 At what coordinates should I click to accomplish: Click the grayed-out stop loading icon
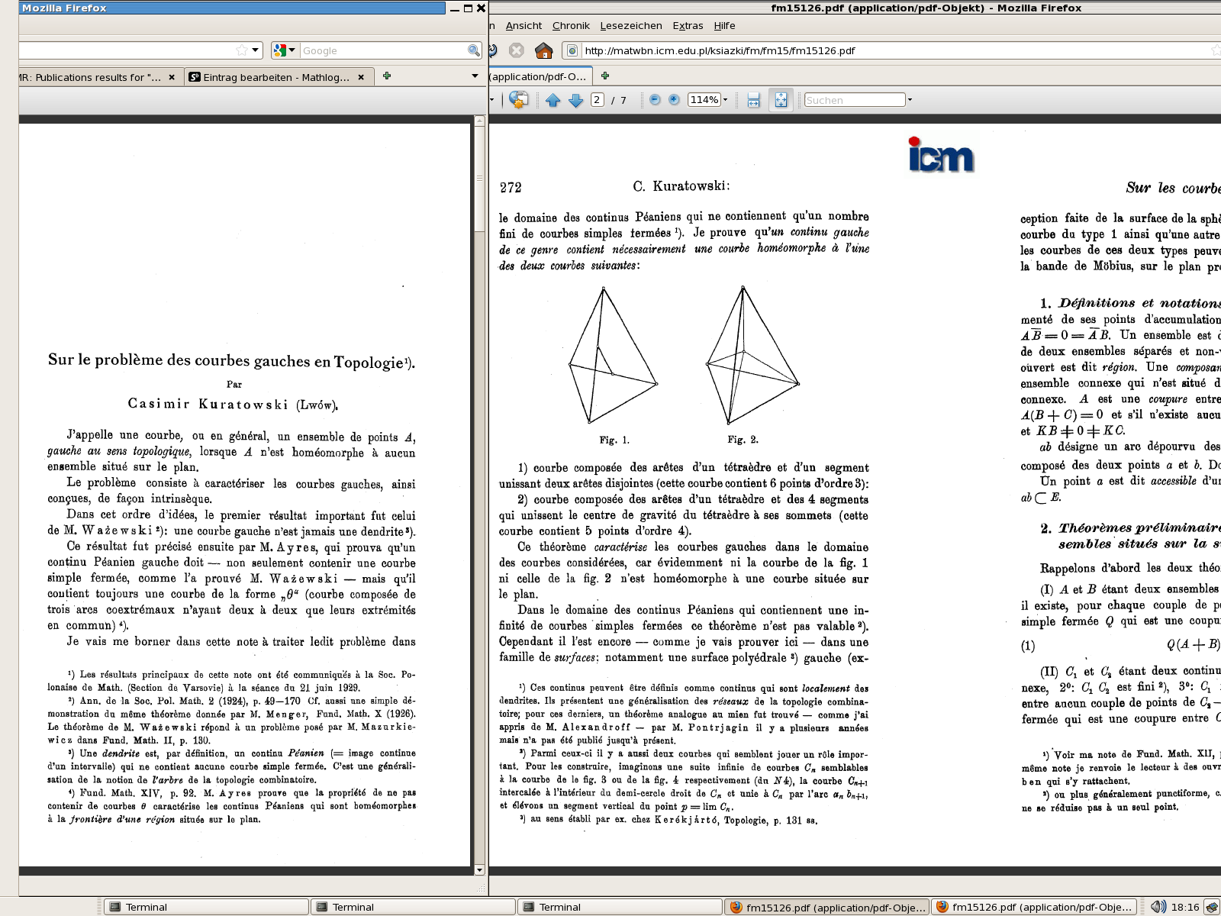point(517,50)
